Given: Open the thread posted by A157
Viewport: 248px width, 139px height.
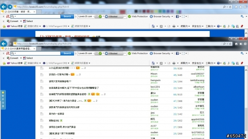Looking at the screenshot, I should (x=62, y=127).
